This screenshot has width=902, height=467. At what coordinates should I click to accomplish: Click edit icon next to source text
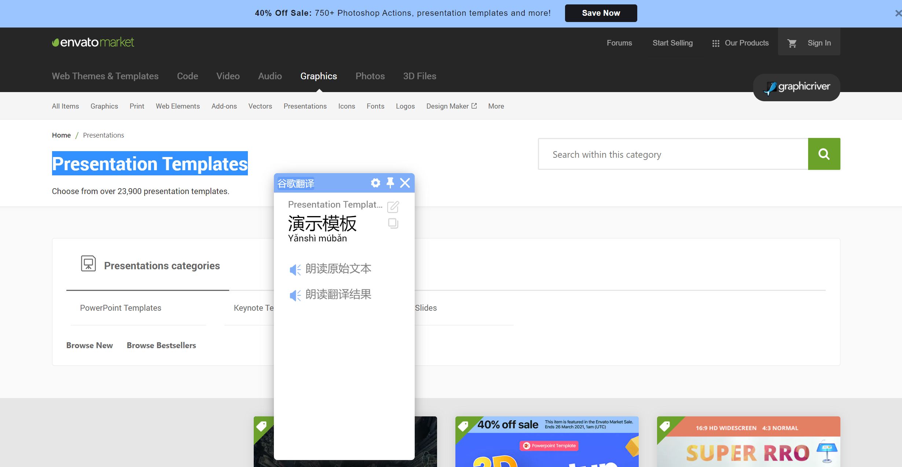[393, 207]
